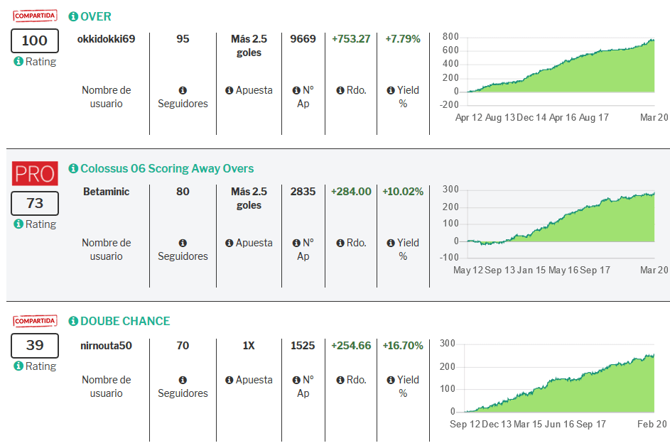Screen dimensions: 670x448
Task: Click info icon next to OVER title
Action: click(73, 16)
